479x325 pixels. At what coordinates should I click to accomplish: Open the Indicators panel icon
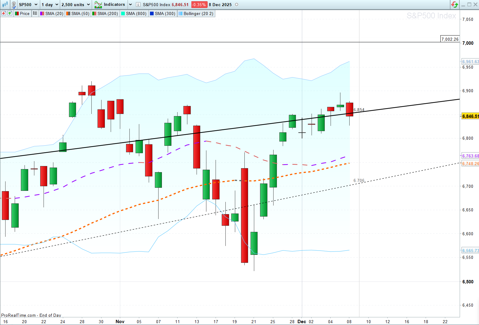pos(98,5)
